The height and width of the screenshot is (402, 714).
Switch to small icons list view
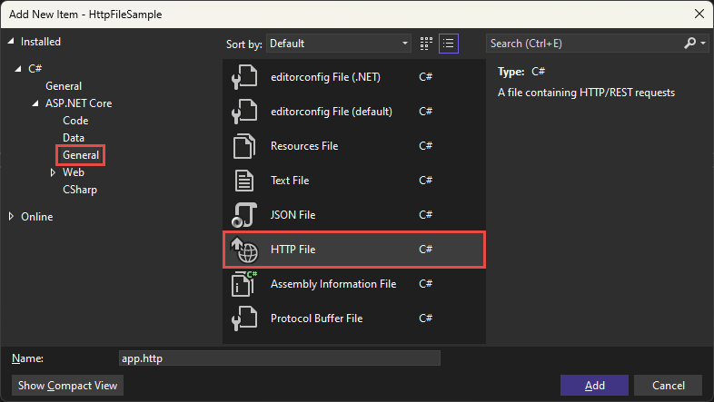pos(448,43)
